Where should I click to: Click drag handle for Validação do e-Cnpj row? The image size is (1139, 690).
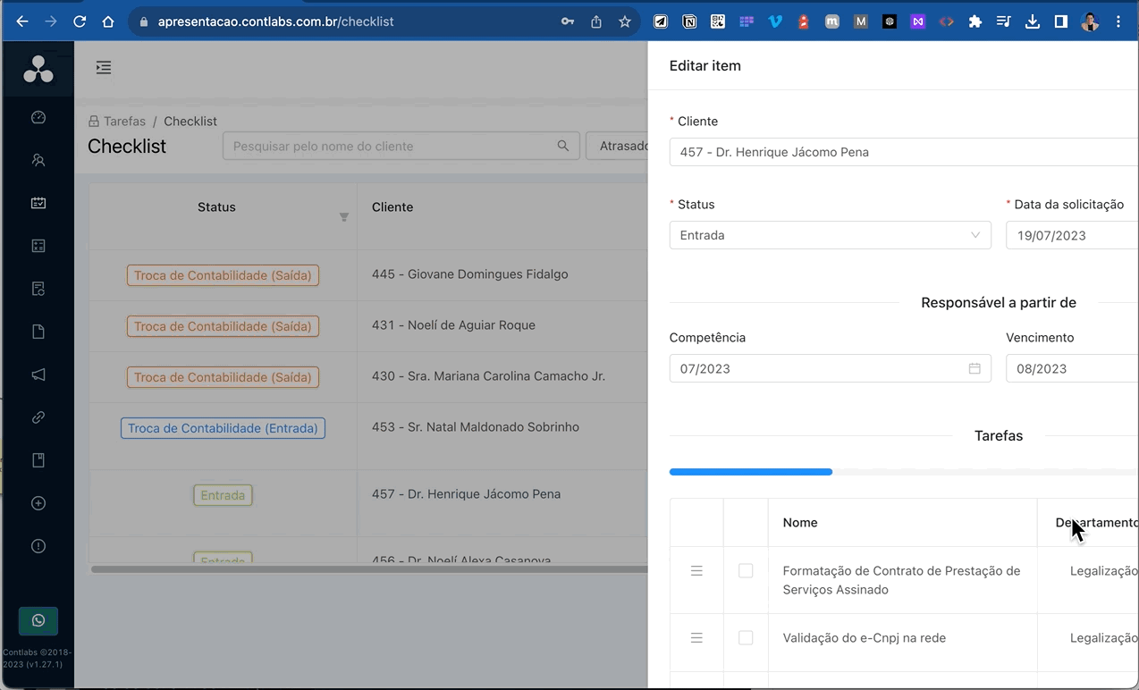tap(696, 637)
